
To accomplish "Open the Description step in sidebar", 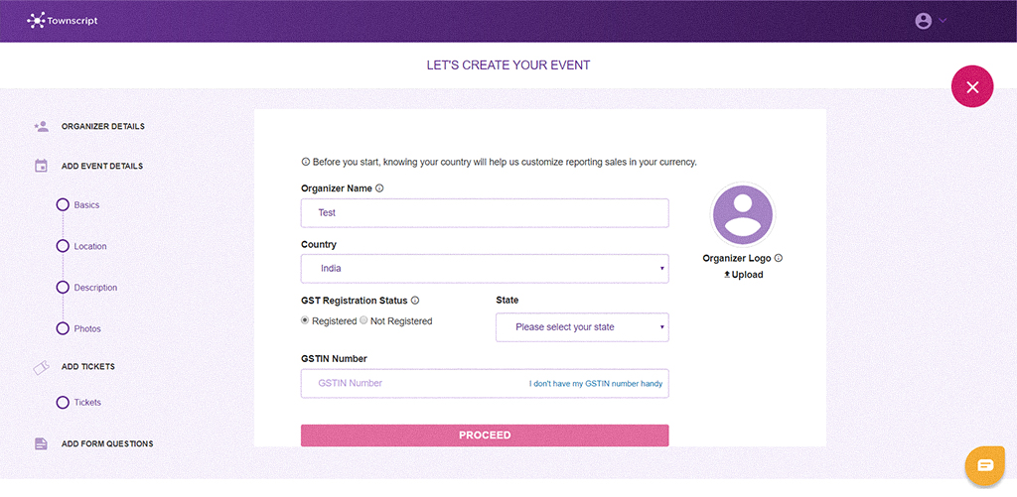I will (x=94, y=288).
